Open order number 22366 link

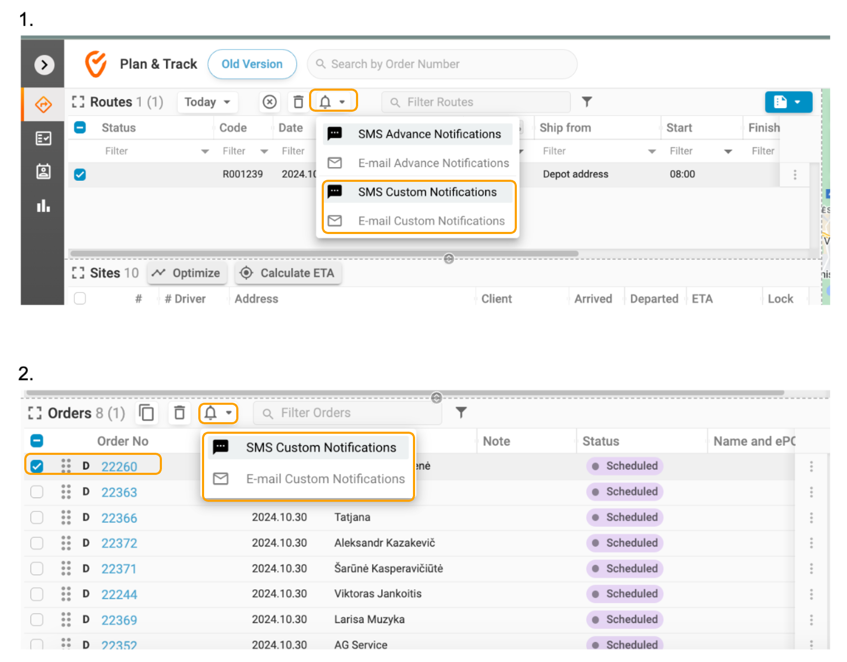pyautogui.click(x=119, y=518)
